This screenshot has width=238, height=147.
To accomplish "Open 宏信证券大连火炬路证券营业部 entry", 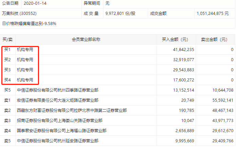I will [58, 100].
